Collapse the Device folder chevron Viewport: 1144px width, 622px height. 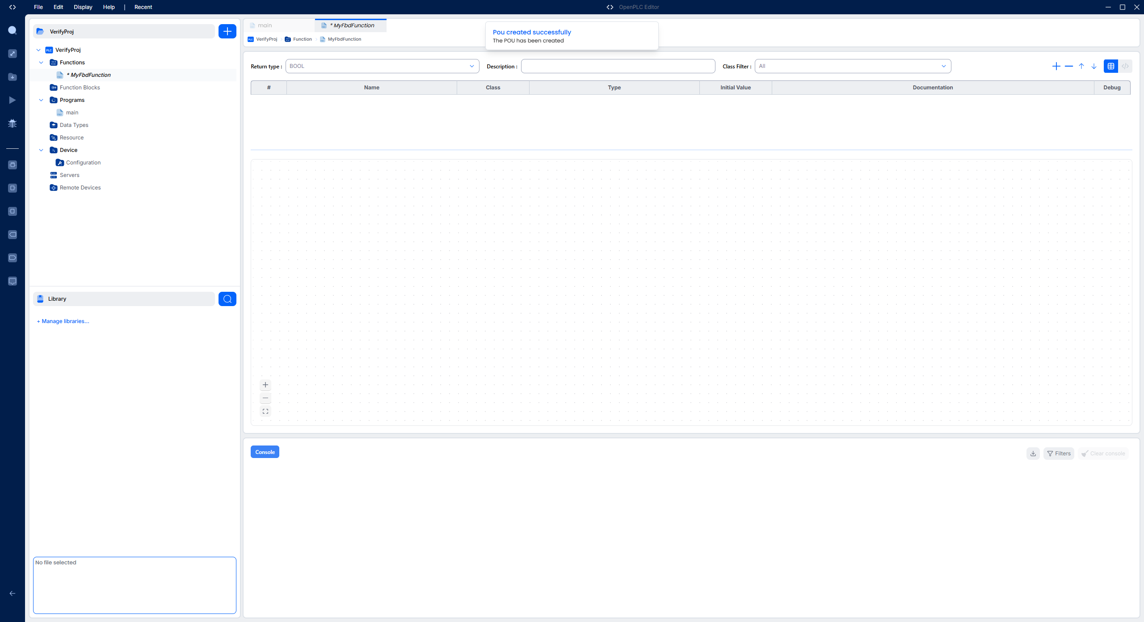tap(41, 150)
